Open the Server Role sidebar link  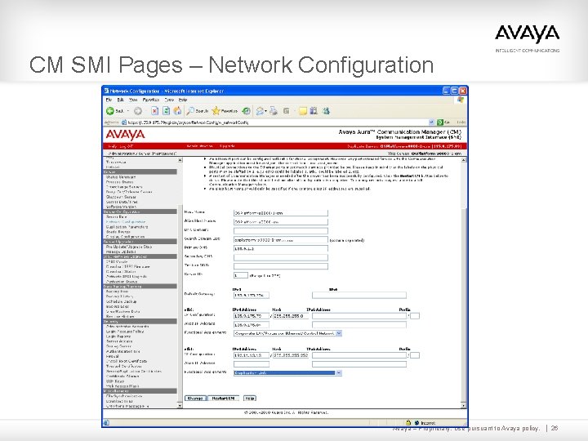click(116, 216)
